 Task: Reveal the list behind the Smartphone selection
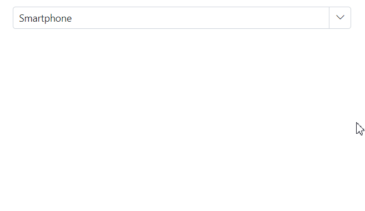pos(340,18)
